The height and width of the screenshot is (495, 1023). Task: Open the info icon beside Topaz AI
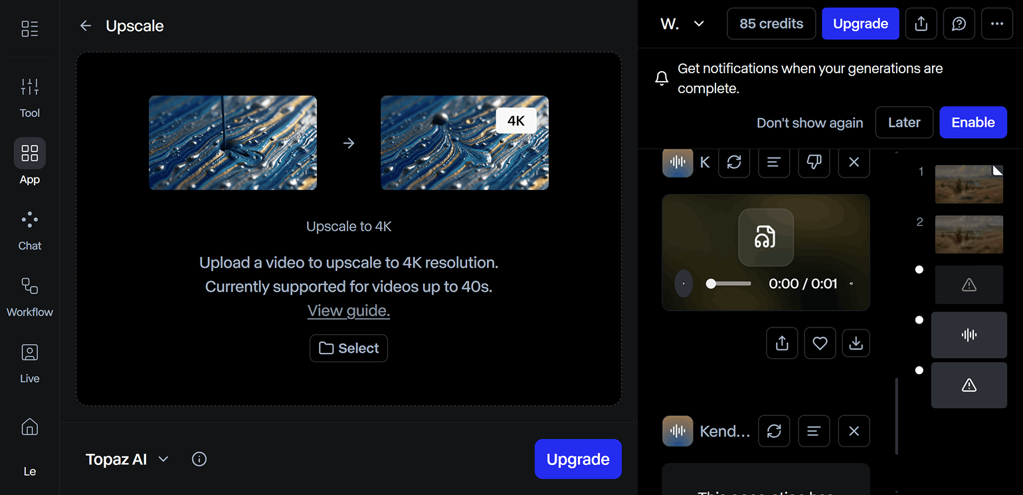(x=199, y=459)
